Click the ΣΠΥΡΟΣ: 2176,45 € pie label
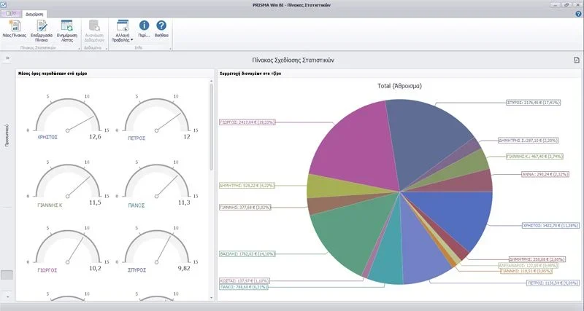584x311 pixels. click(x=534, y=103)
